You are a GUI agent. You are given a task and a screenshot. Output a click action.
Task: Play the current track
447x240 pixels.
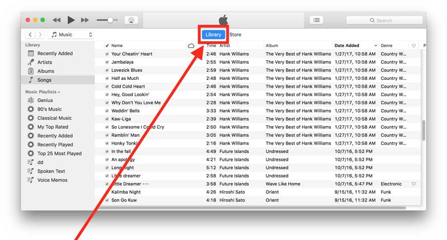(x=71, y=20)
